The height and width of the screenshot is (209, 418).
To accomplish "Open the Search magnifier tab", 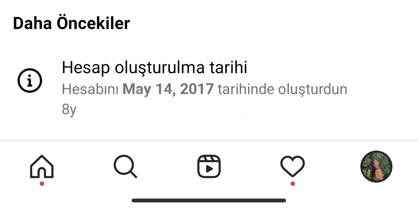I will 125,166.
